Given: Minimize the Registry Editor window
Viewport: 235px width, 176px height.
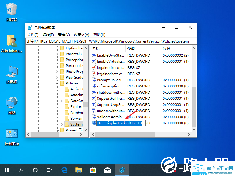Looking at the screenshot, I should point(163,27).
